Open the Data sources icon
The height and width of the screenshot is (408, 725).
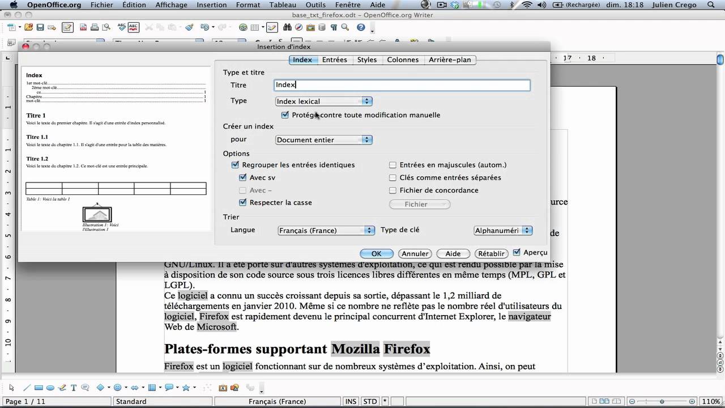pyautogui.click(x=322, y=27)
